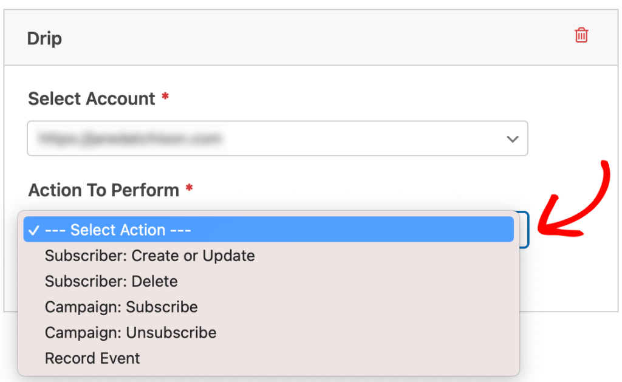Screen dimensions: 622x382
Task: Click the empty Drip header bar area
Action: [x=304, y=38]
